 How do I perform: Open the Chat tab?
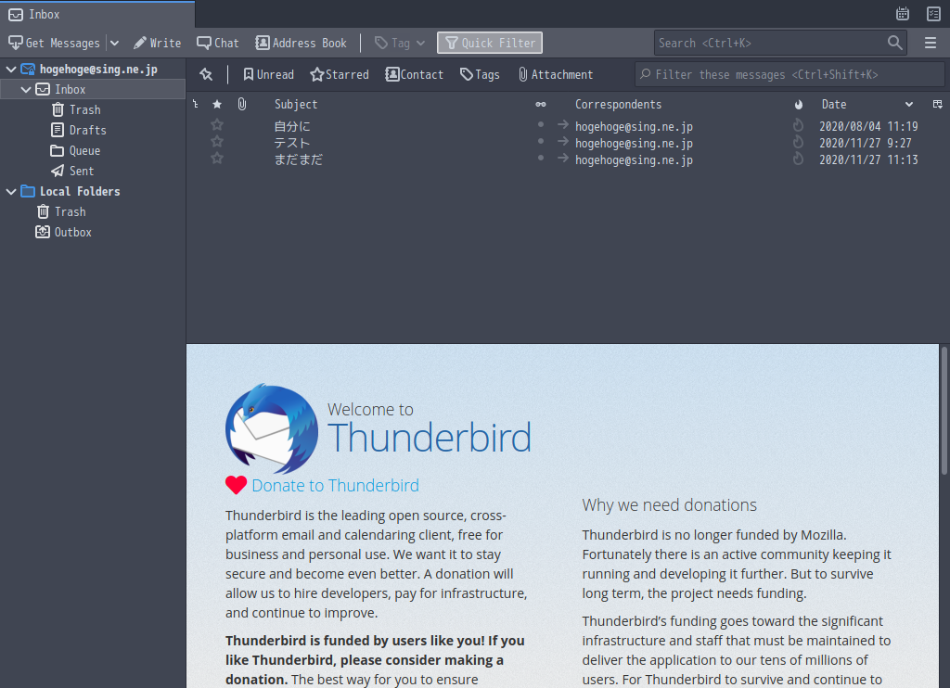coord(218,43)
